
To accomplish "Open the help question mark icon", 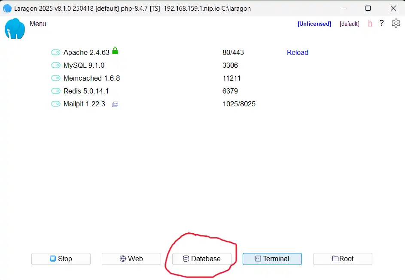I will tap(381, 23).
